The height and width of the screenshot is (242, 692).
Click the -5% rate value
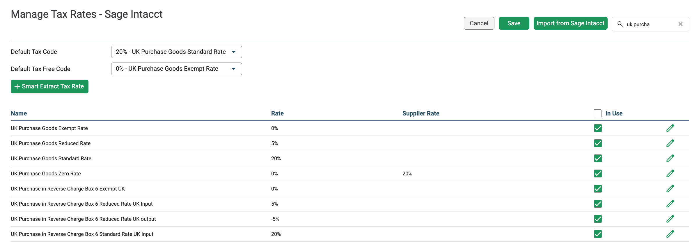click(275, 219)
